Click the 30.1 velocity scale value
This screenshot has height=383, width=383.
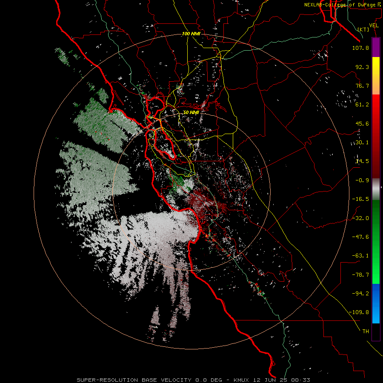(x=362, y=143)
